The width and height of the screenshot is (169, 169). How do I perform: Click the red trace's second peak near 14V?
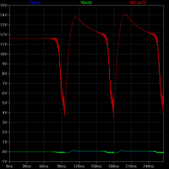click(124, 14)
